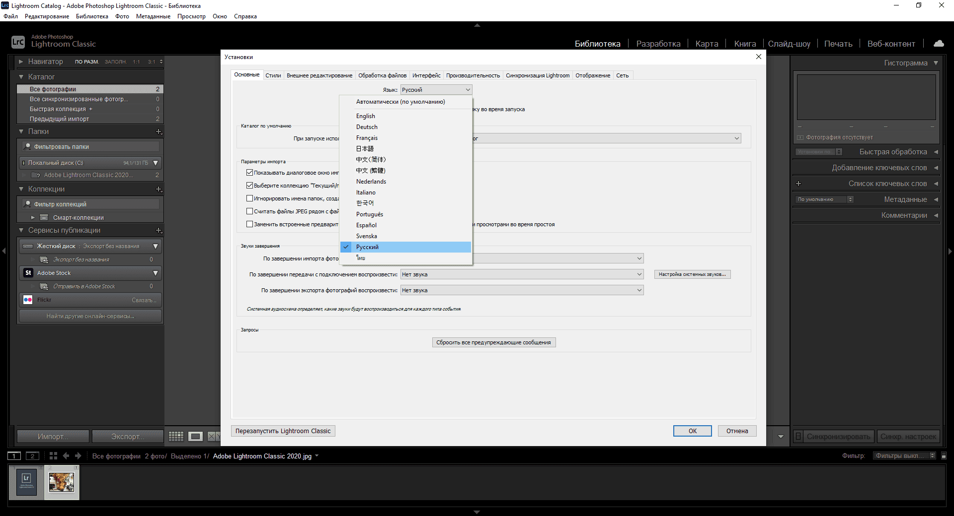Screen dimensions: 954x516
Task: Toggle Показывать диалоговое окно импорта checkbox
Action: point(250,173)
